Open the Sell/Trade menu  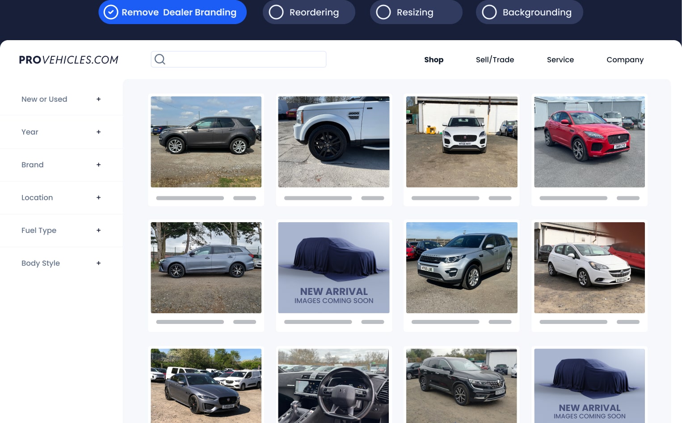[495, 60]
